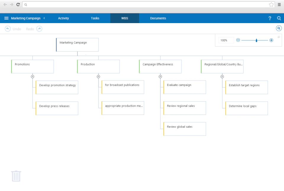Click the Marketing Campaign project title
The image size is (284, 191).
[x=26, y=18]
